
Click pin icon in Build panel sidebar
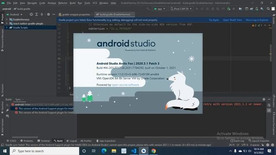point(7,110)
